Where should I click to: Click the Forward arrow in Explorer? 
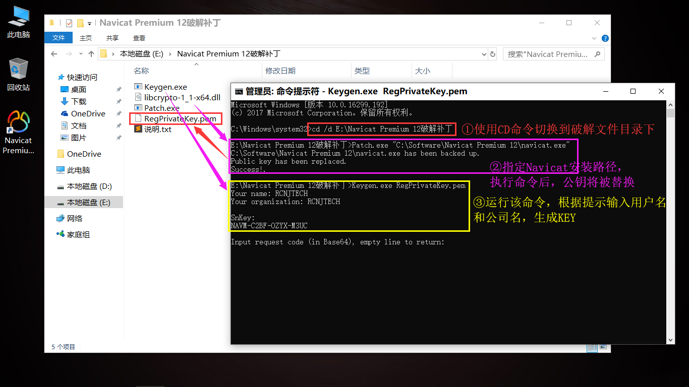[x=70, y=54]
